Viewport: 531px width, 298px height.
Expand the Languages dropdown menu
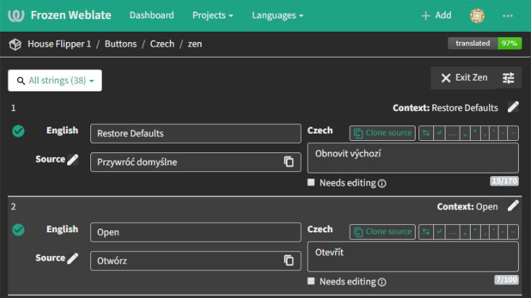pos(277,16)
